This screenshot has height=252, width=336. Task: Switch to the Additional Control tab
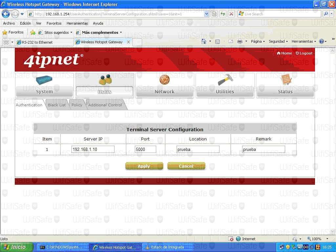(x=105, y=105)
